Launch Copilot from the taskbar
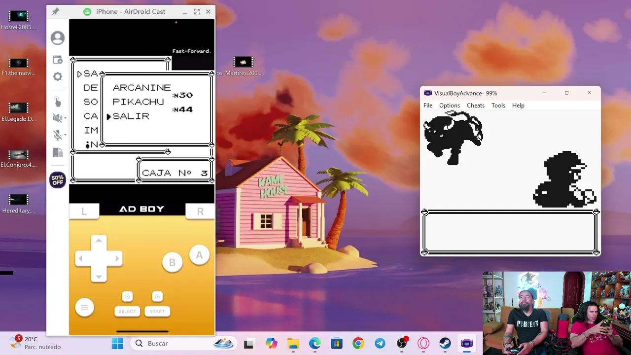Image resolution: width=631 pixels, height=355 pixels. click(271, 344)
